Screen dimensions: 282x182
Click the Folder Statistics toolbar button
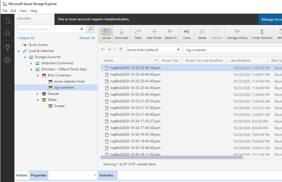(x=262, y=34)
